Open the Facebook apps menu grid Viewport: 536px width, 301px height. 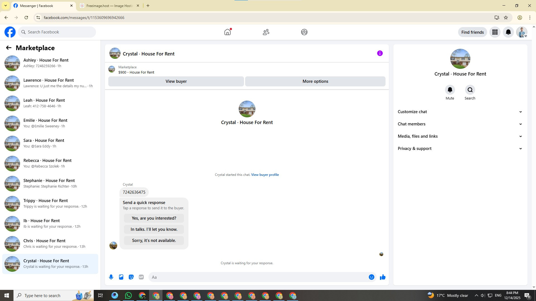[x=495, y=32]
